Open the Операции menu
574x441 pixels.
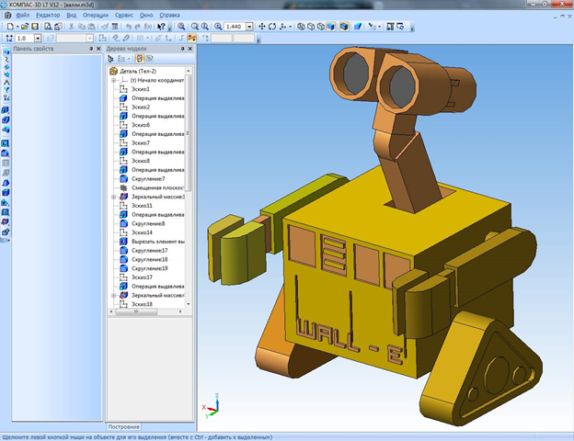click(96, 16)
